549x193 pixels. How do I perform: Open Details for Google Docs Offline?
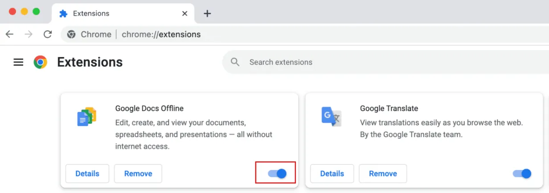point(87,173)
